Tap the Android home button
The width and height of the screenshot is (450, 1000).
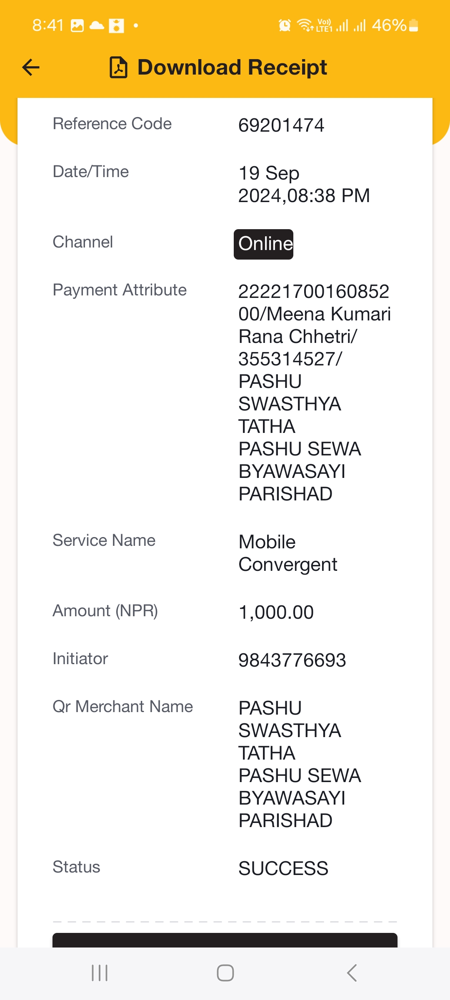tap(225, 973)
